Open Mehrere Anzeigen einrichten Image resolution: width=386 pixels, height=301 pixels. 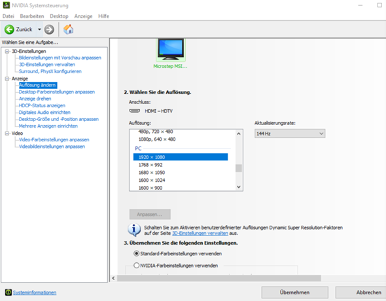pos(48,126)
